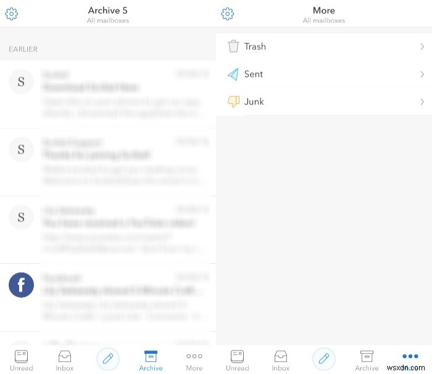Open second archived email with S avatar

point(108,162)
